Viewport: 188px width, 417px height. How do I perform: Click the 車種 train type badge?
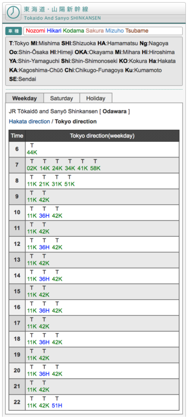coord(14,31)
